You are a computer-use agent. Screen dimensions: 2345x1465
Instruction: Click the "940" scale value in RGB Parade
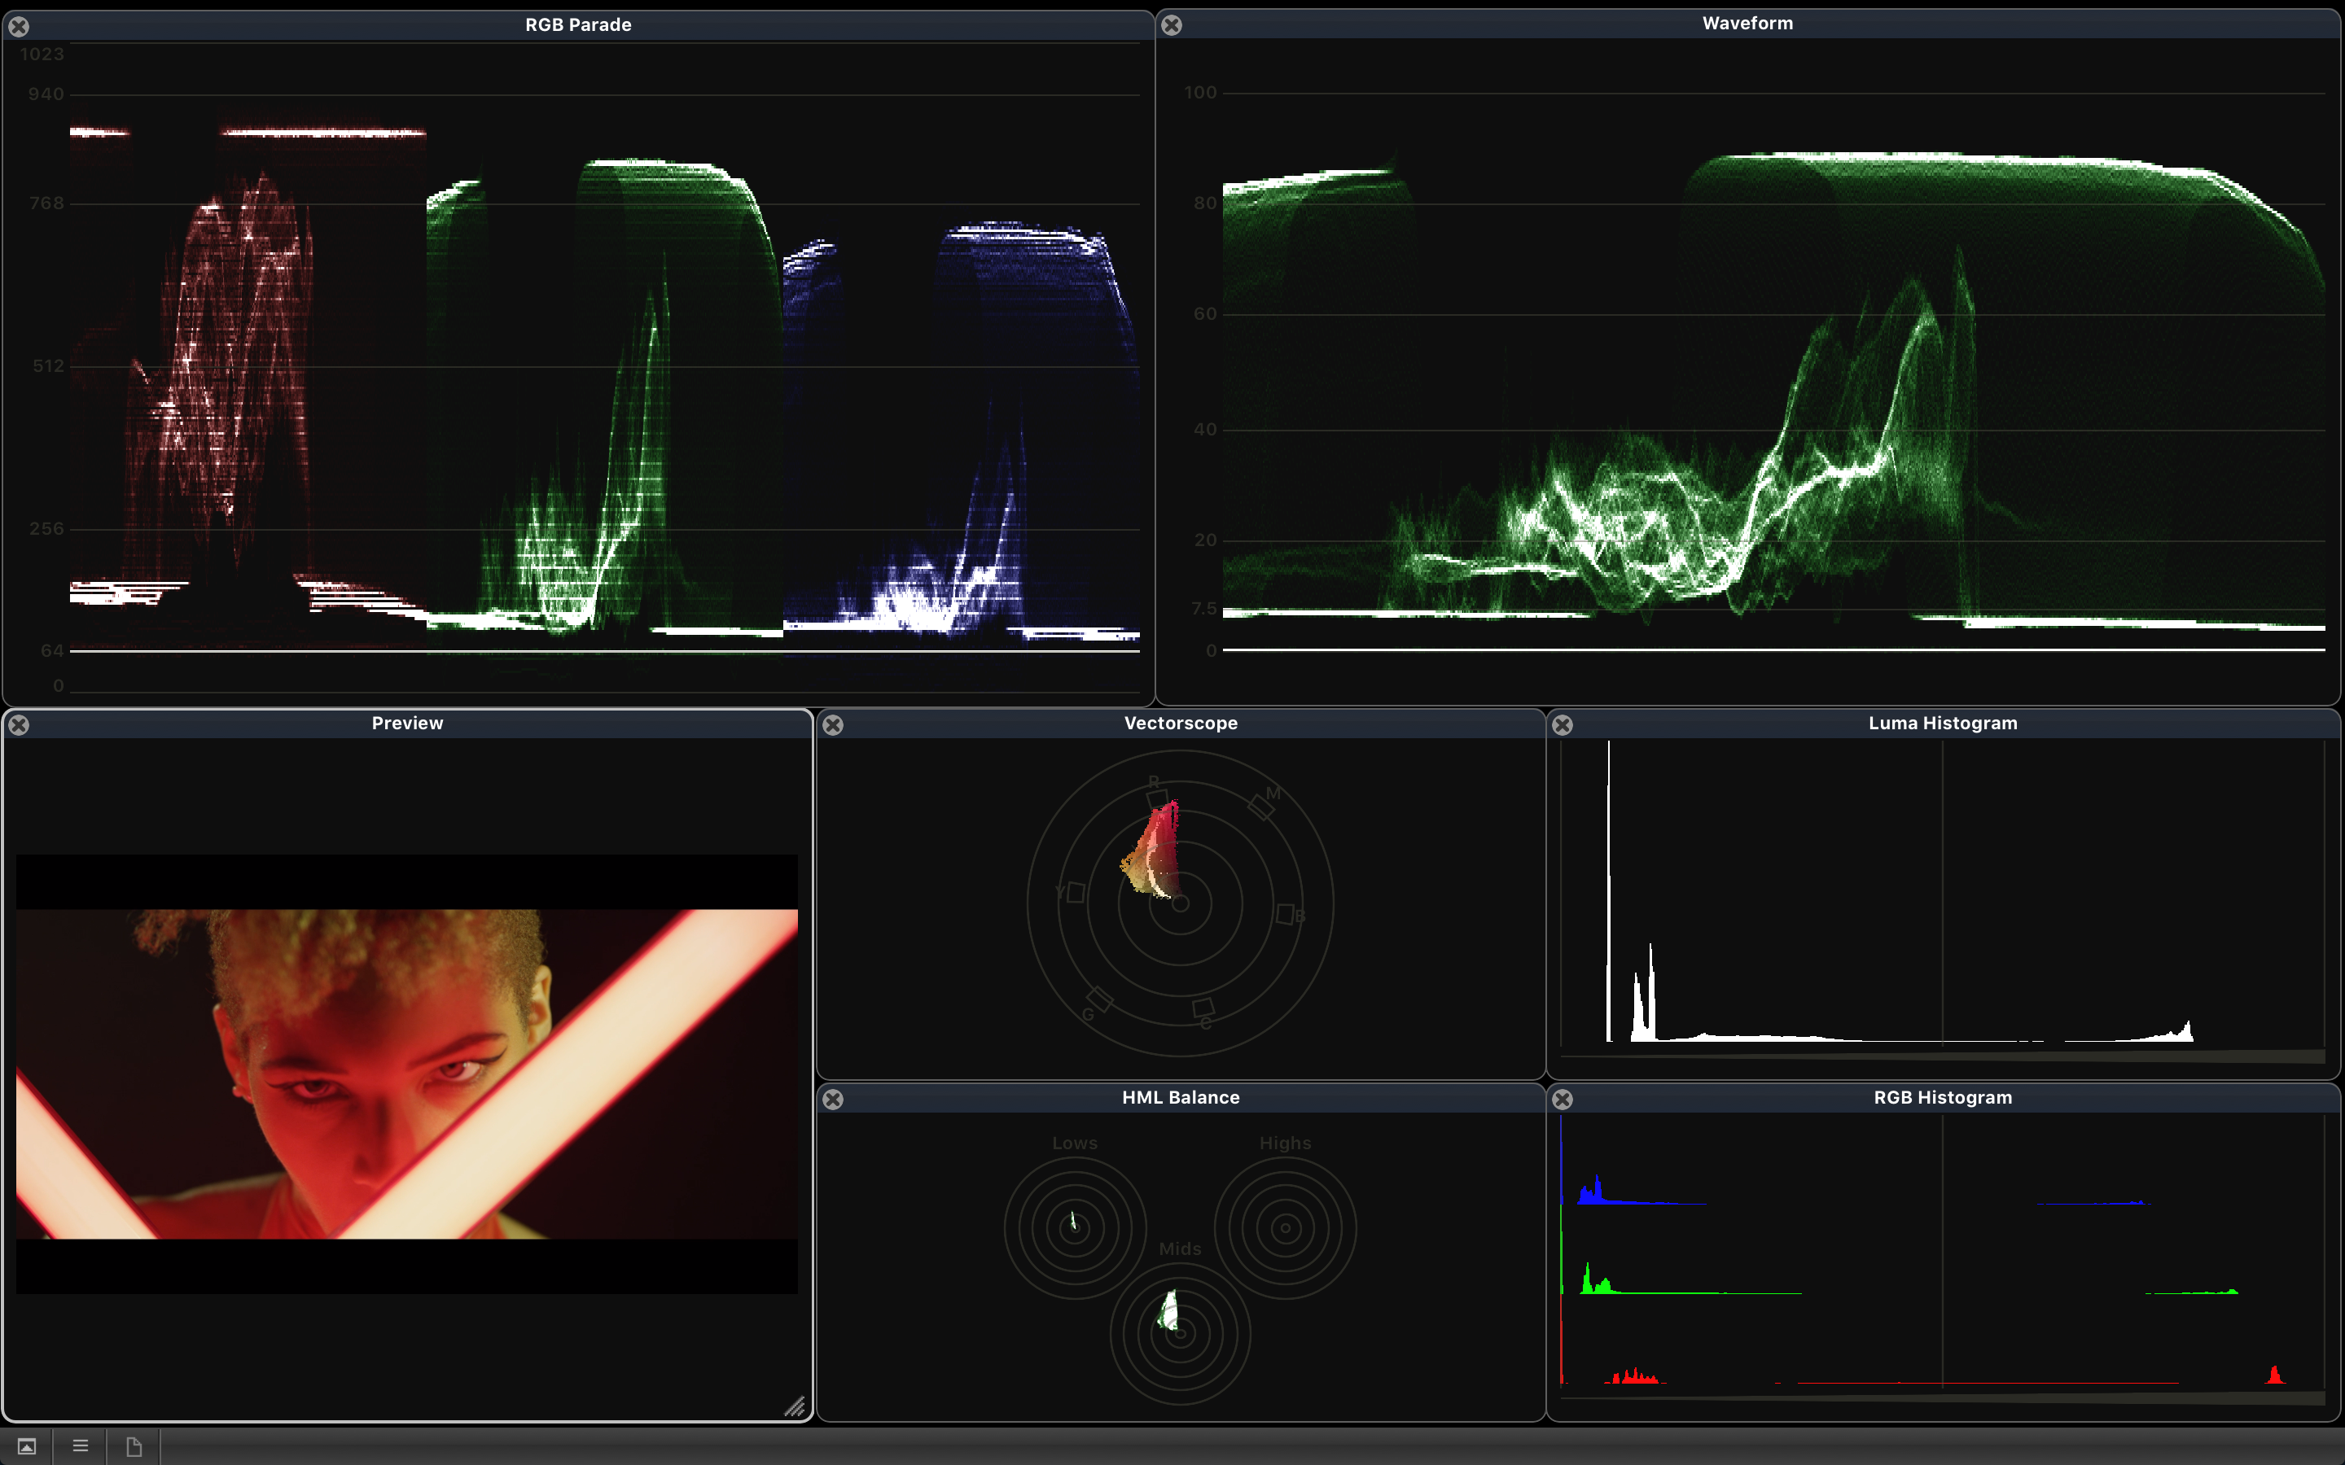click(x=46, y=94)
